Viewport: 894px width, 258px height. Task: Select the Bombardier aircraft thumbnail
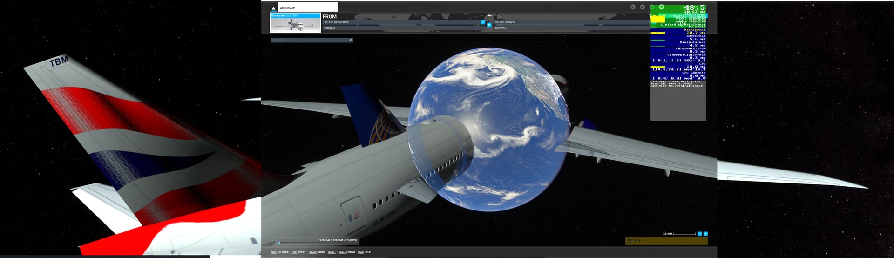[x=295, y=23]
